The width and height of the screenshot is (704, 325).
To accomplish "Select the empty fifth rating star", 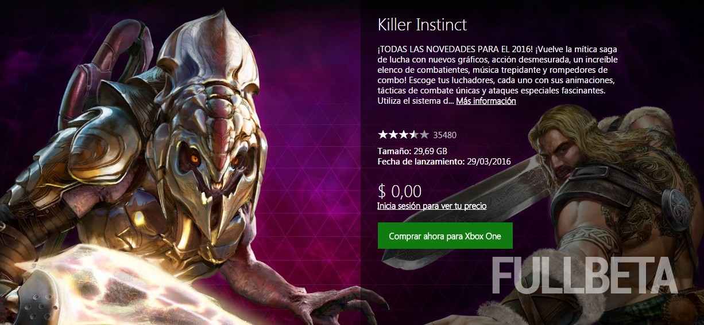I will [x=424, y=135].
